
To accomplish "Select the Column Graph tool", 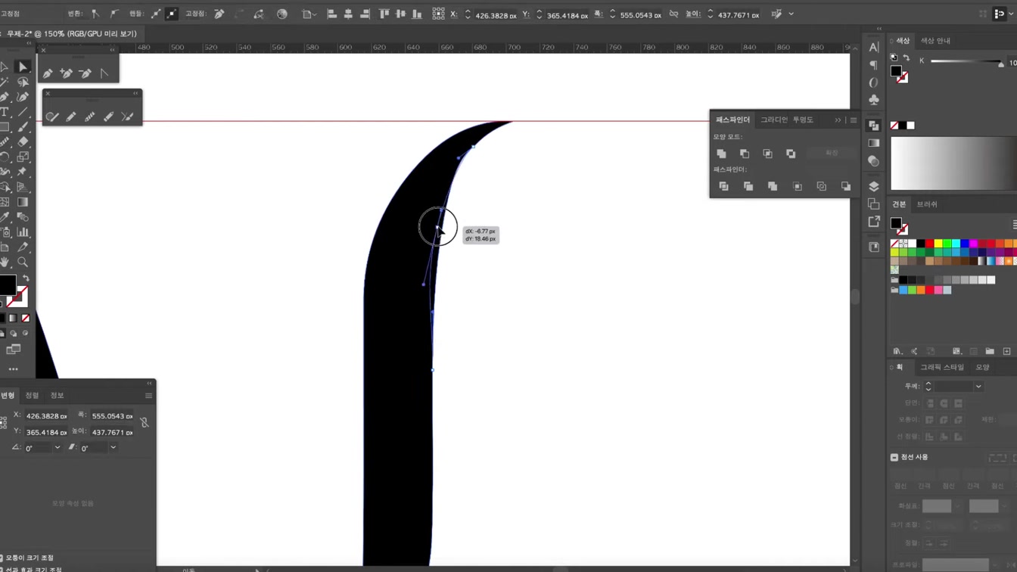I will (x=23, y=232).
